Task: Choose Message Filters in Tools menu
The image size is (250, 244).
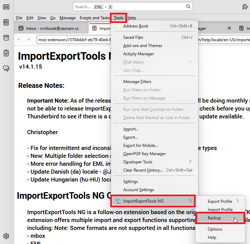Action: click(137, 82)
